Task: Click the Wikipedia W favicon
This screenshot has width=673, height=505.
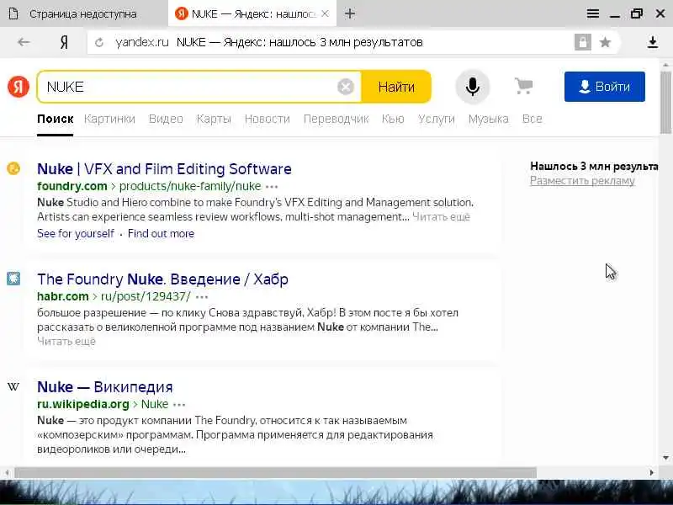Action: 13,387
